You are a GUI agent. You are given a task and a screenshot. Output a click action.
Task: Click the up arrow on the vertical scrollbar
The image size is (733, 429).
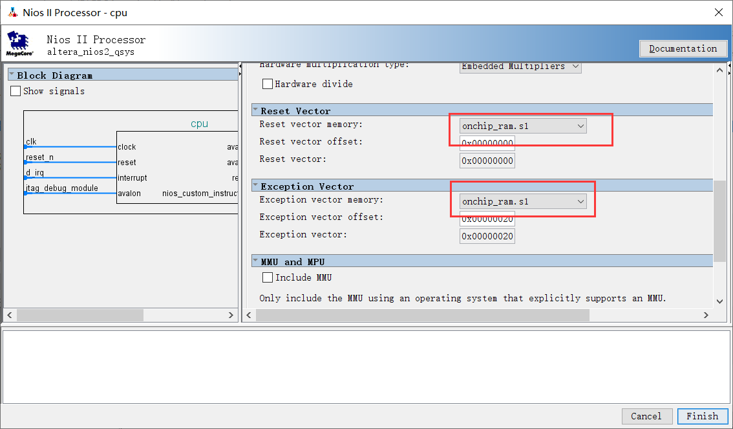719,70
